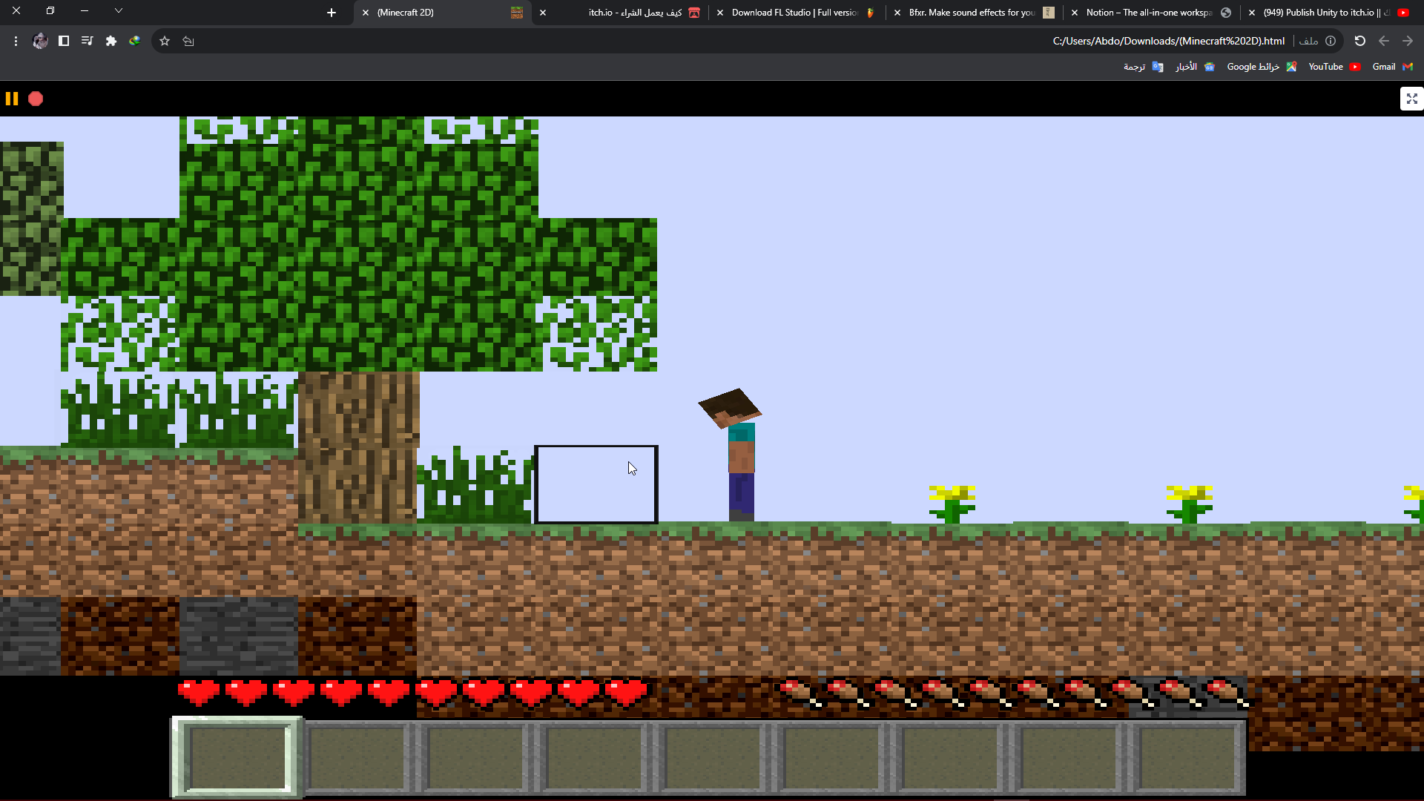Close the itch.io tab
Screen dimensions: 1424x801
543,13
